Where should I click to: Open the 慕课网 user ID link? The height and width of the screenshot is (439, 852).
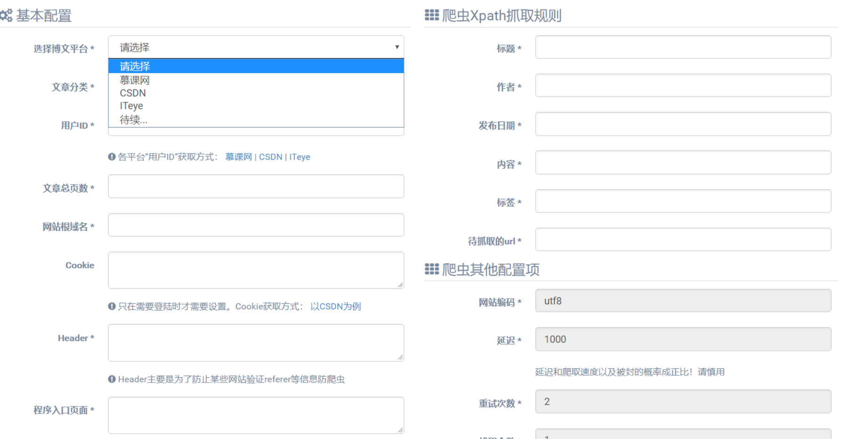[x=238, y=156]
